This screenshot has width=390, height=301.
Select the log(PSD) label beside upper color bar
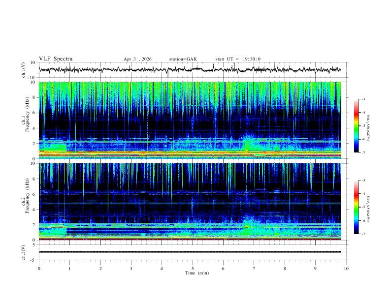point(368,128)
